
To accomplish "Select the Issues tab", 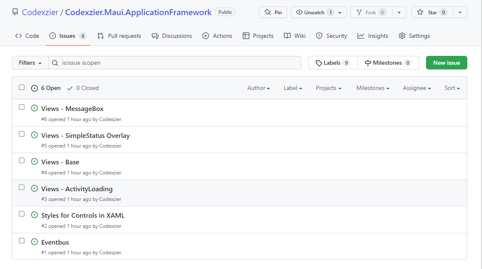I will 68,36.
